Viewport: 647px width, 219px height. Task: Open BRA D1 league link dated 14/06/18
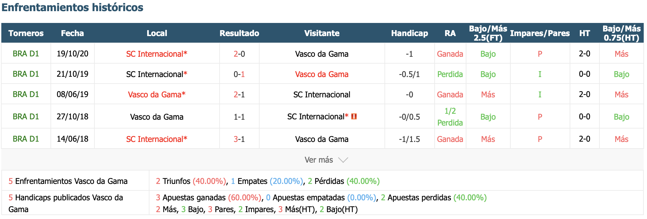(x=26, y=139)
